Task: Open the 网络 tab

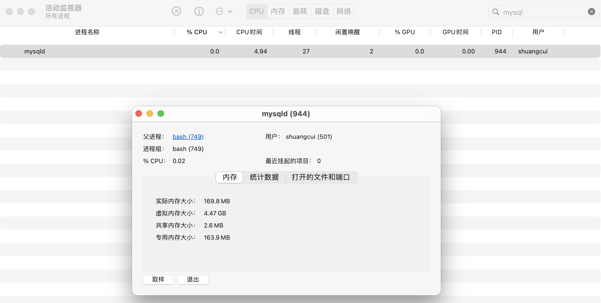Action: pyautogui.click(x=344, y=11)
